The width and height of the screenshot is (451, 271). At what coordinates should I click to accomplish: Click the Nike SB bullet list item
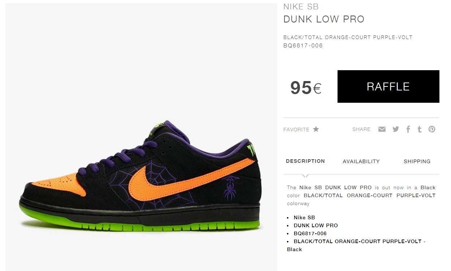(304, 217)
